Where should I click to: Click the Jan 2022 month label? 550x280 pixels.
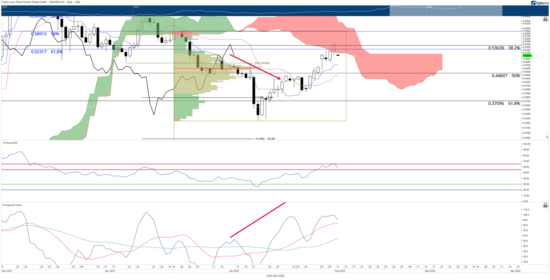[x=235, y=271]
